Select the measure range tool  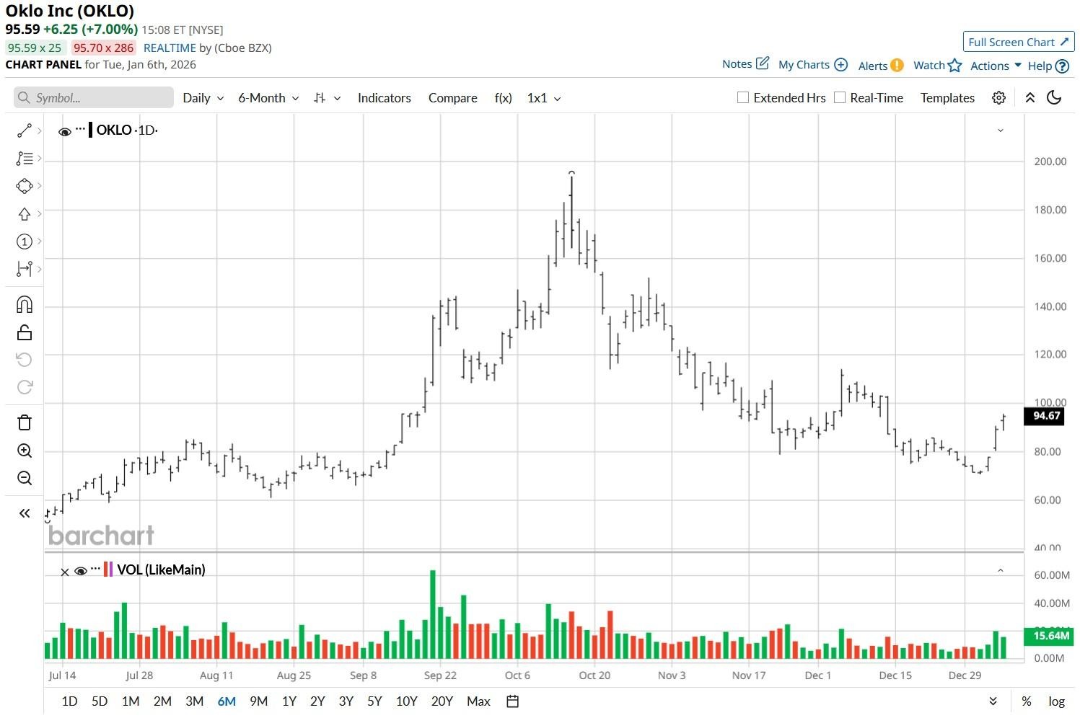click(24, 269)
